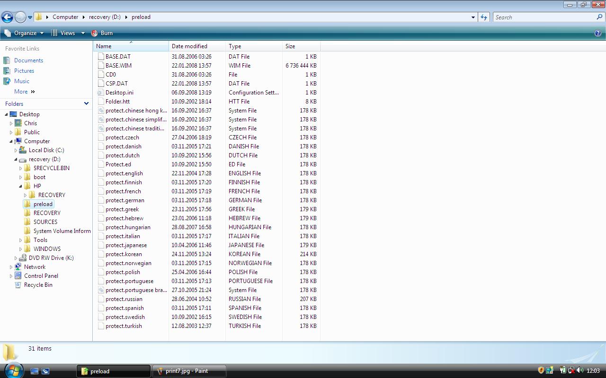Open the Documents favorite link

pyautogui.click(x=28, y=60)
